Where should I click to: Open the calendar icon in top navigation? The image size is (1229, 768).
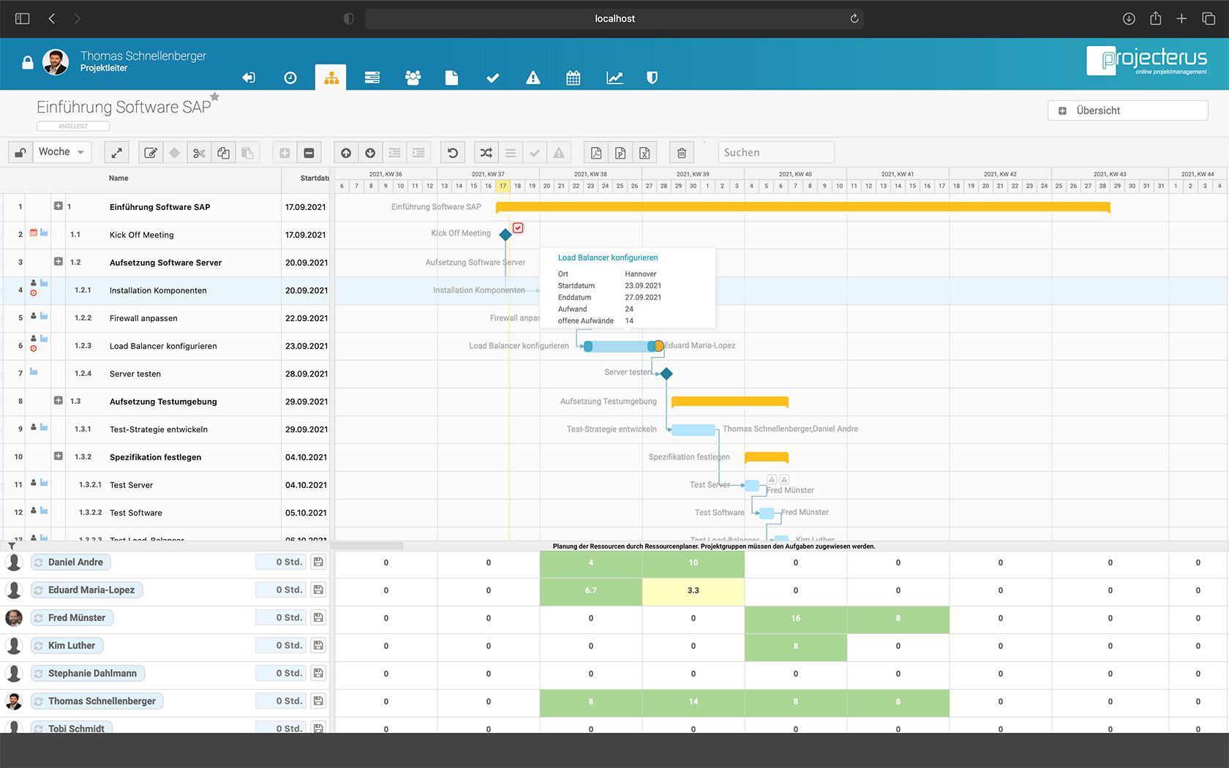(573, 77)
